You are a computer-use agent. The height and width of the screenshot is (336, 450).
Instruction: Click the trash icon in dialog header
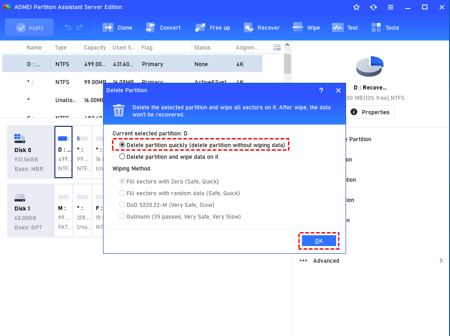point(119,111)
